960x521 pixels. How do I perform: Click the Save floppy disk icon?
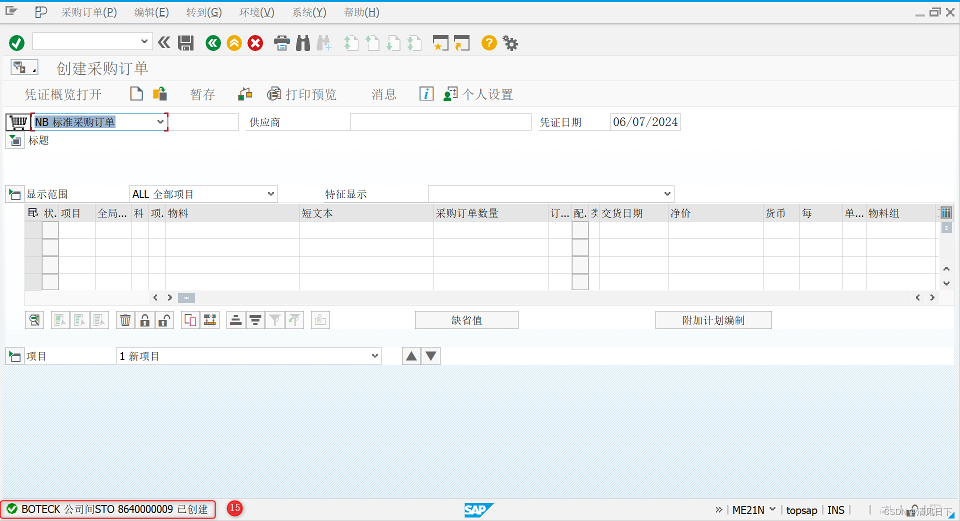(186, 43)
